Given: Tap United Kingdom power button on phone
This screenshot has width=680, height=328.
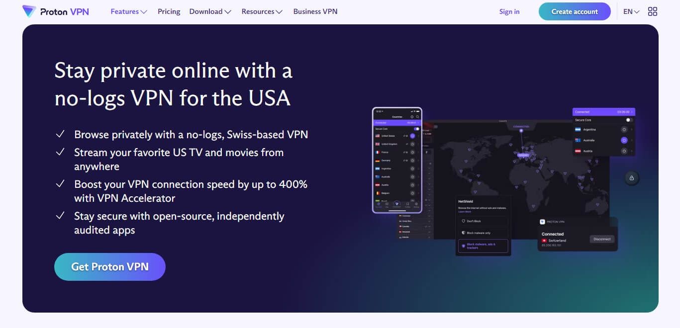Looking at the screenshot, I should 412,144.
